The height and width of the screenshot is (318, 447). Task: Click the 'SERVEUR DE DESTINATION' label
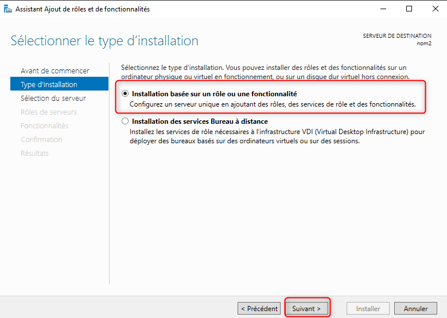[x=397, y=36]
